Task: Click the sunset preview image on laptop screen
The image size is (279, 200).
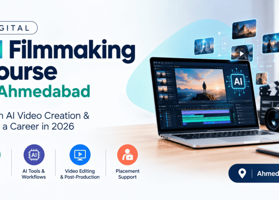Action: pyautogui.click(x=200, y=84)
